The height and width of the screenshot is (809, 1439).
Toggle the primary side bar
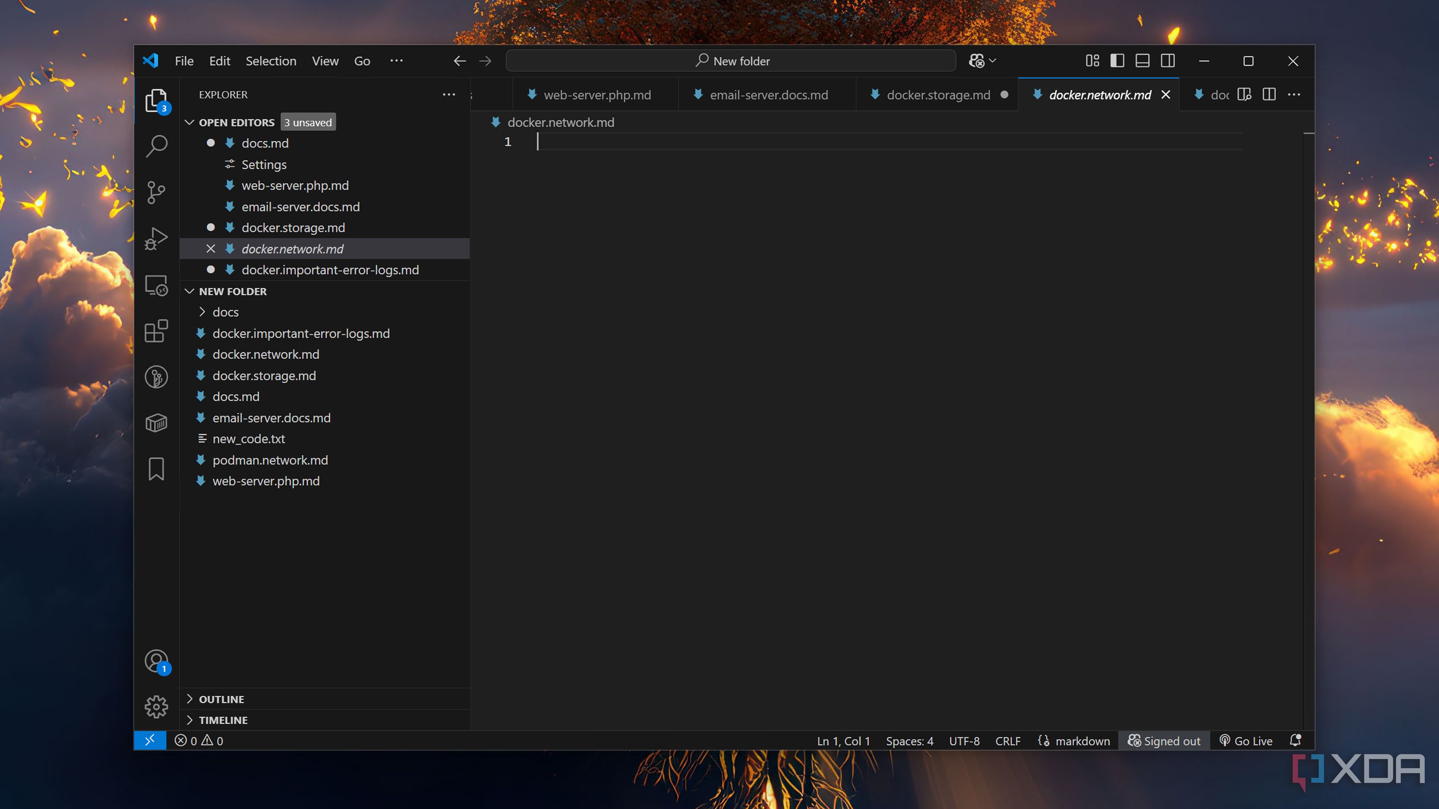click(1117, 61)
